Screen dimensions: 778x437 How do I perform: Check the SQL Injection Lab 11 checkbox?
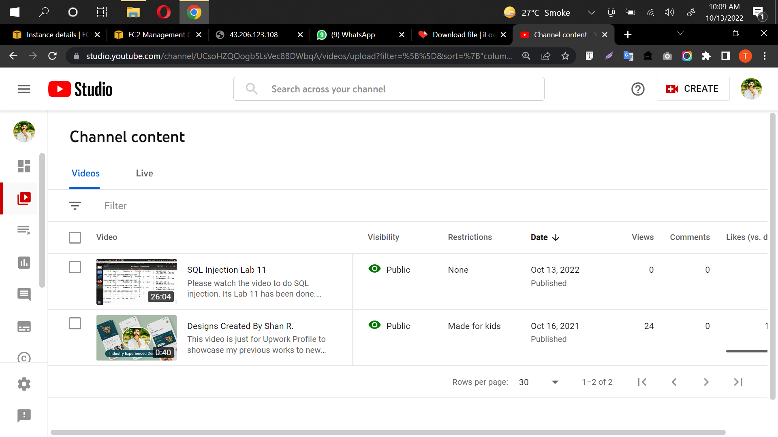pyautogui.click(x=75, y=267)
